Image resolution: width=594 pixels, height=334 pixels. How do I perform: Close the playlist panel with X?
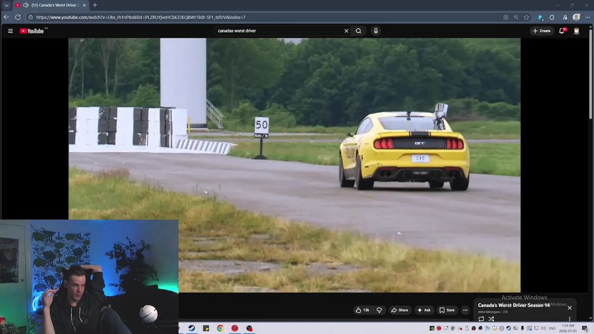569,308
